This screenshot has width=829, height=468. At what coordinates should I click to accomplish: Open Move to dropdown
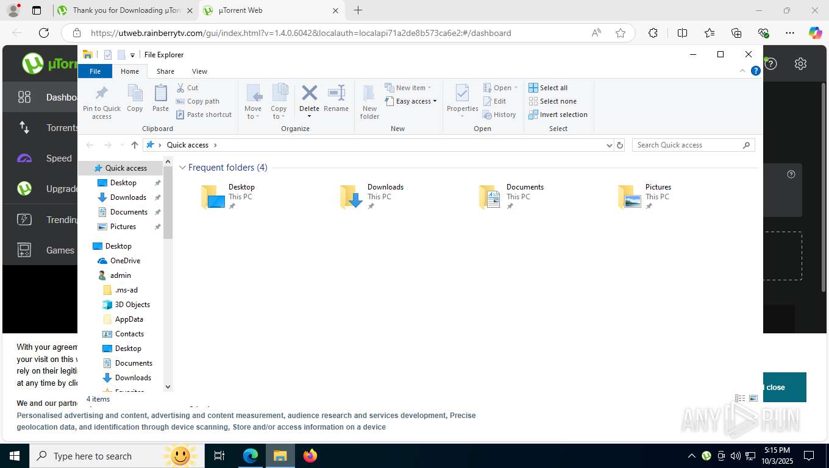tap(253, 102)
